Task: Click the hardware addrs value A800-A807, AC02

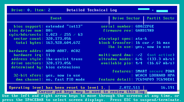Action: [x=63, y=51]
